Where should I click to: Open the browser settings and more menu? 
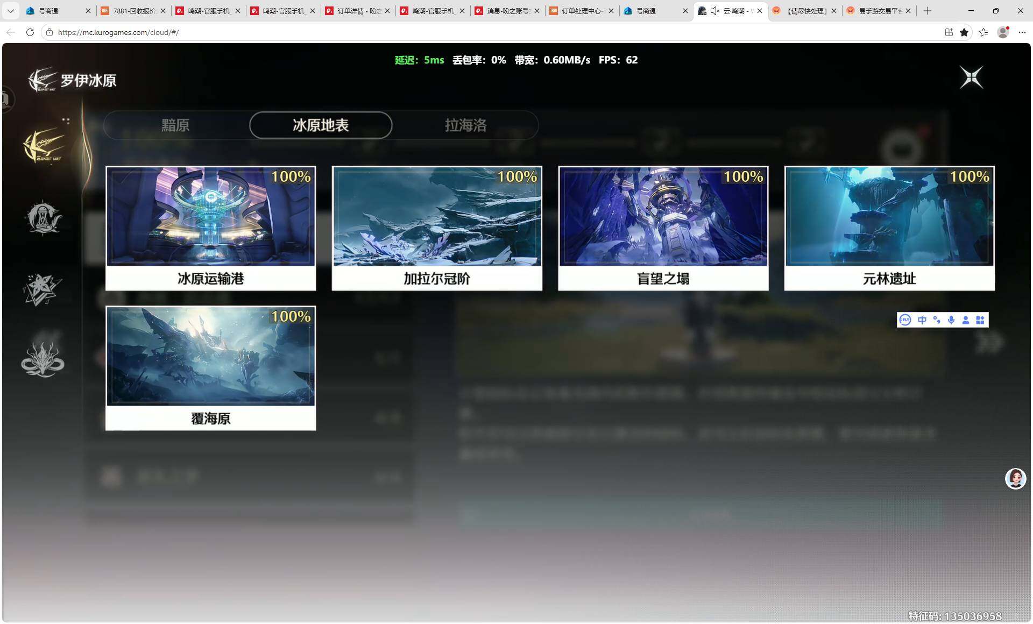pos(1022,32)
